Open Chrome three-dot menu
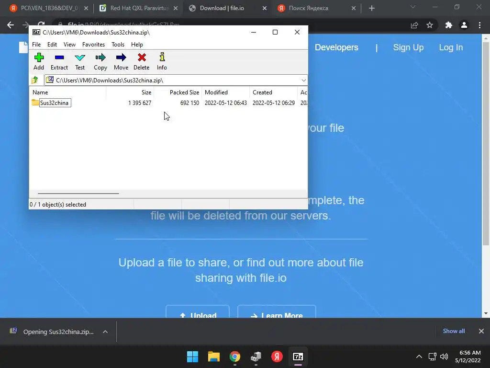This screenshot has width=490, height=368. tap(479, 25)
